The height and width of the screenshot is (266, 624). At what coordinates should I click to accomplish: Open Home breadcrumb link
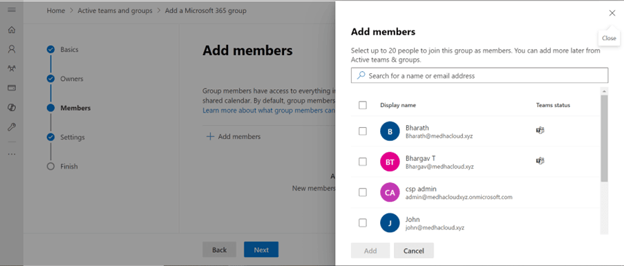56,11
